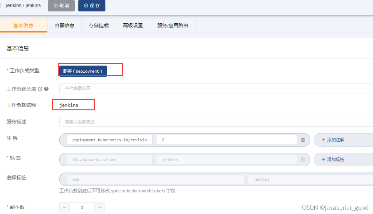
Task: Open the 服务/应用路由 tab
Action: [173, 25]
